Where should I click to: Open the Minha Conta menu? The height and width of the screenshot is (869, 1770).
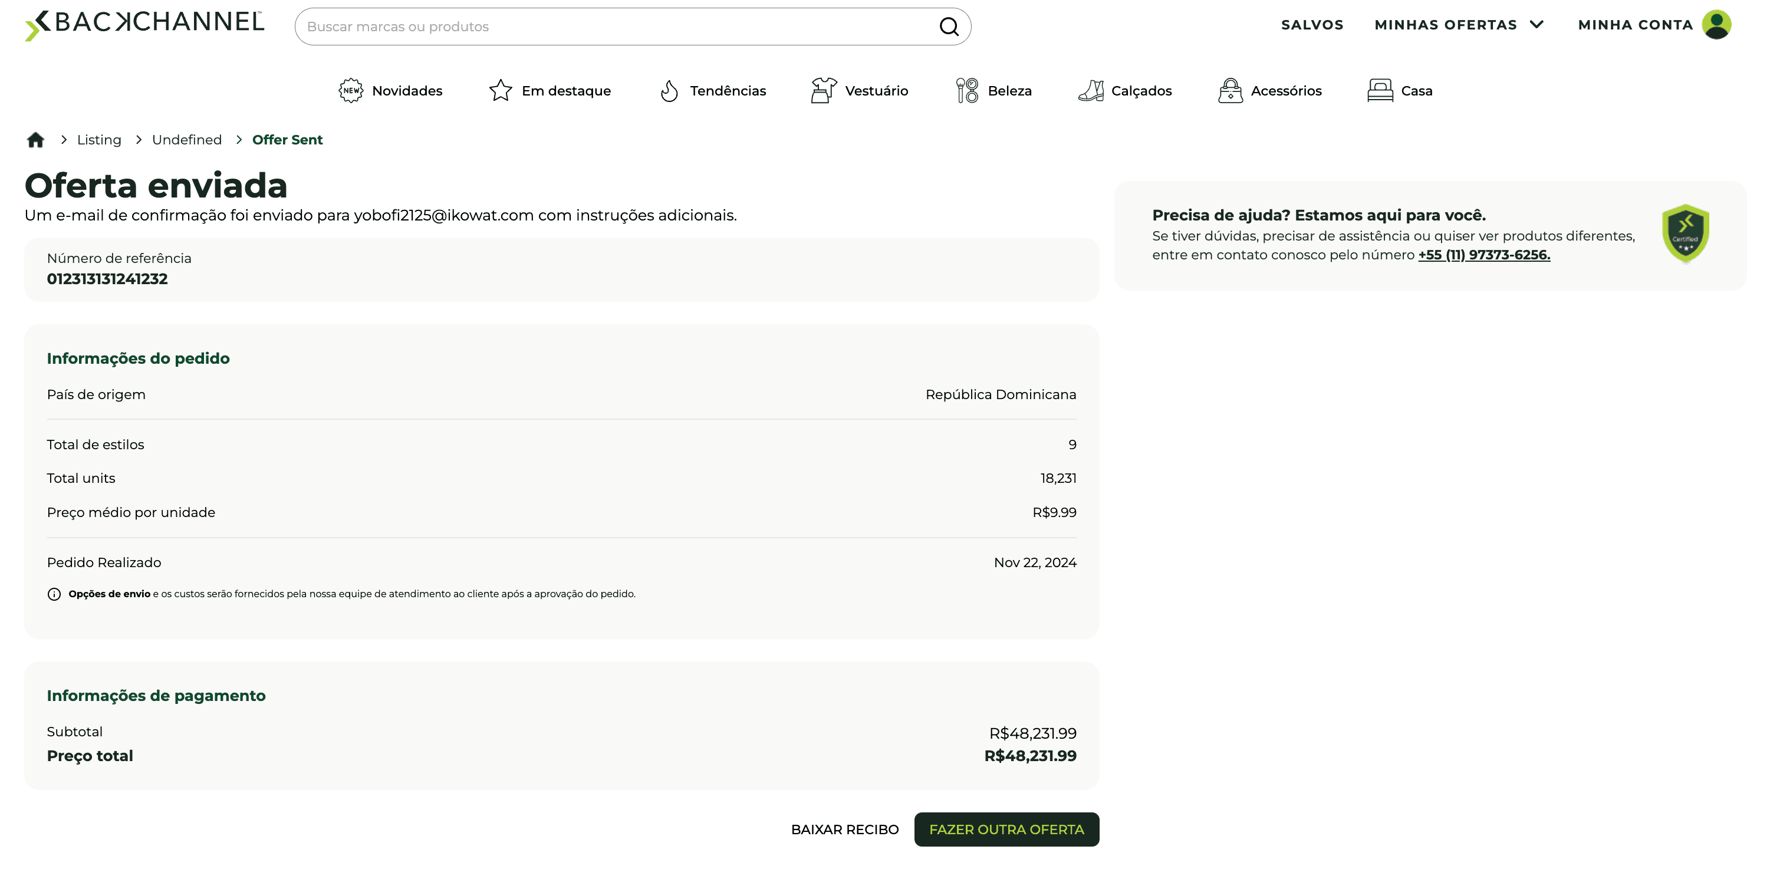pos(1634,25)
